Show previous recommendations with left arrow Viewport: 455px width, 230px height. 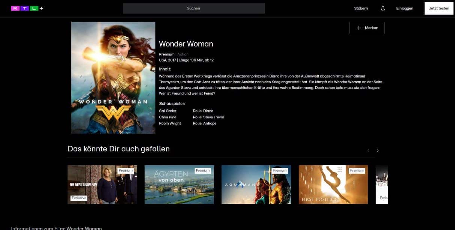pos(368,150)
